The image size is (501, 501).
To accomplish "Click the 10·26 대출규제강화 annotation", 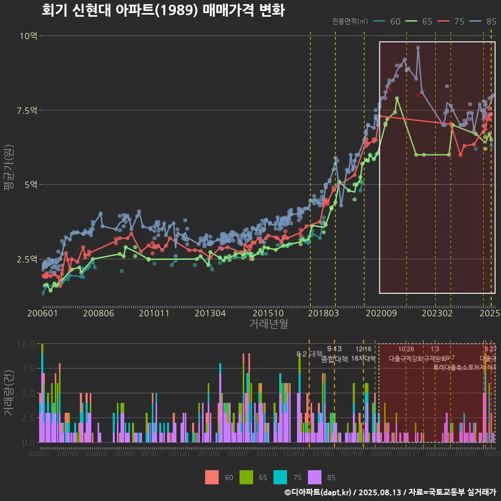I will coord(406,354).
